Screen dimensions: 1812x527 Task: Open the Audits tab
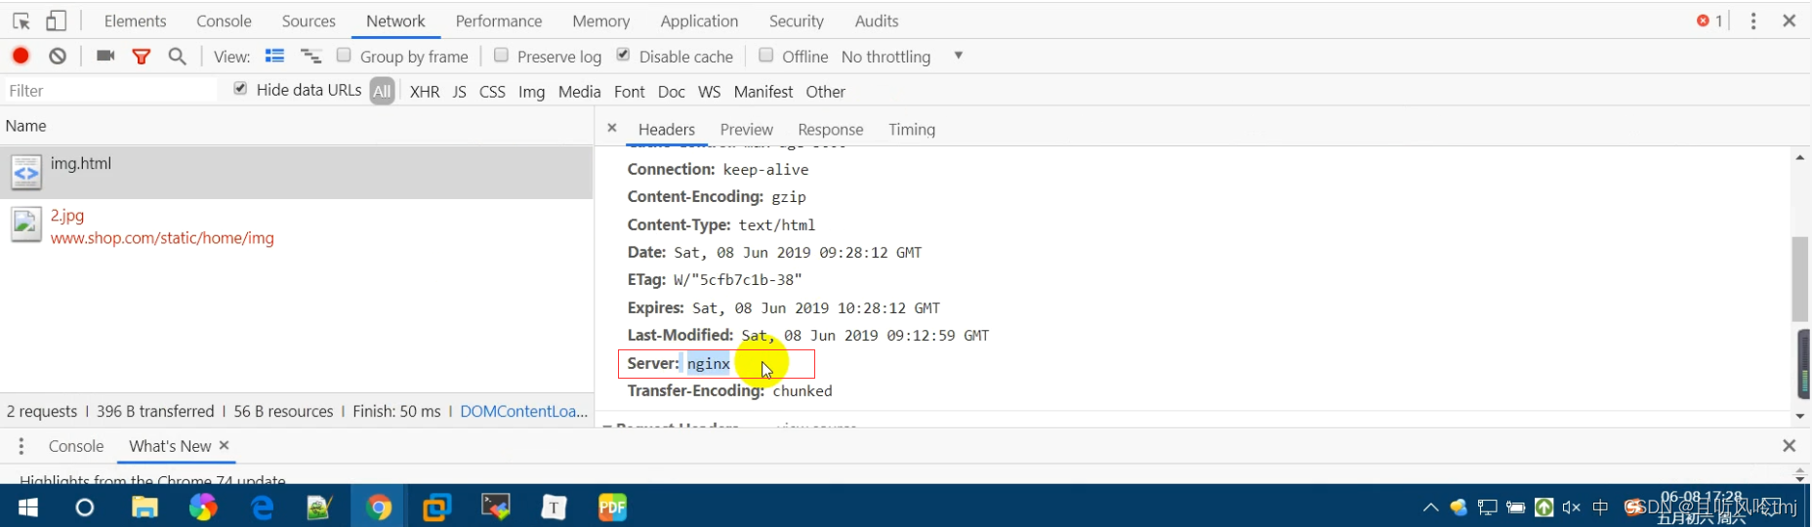(877, 20)
